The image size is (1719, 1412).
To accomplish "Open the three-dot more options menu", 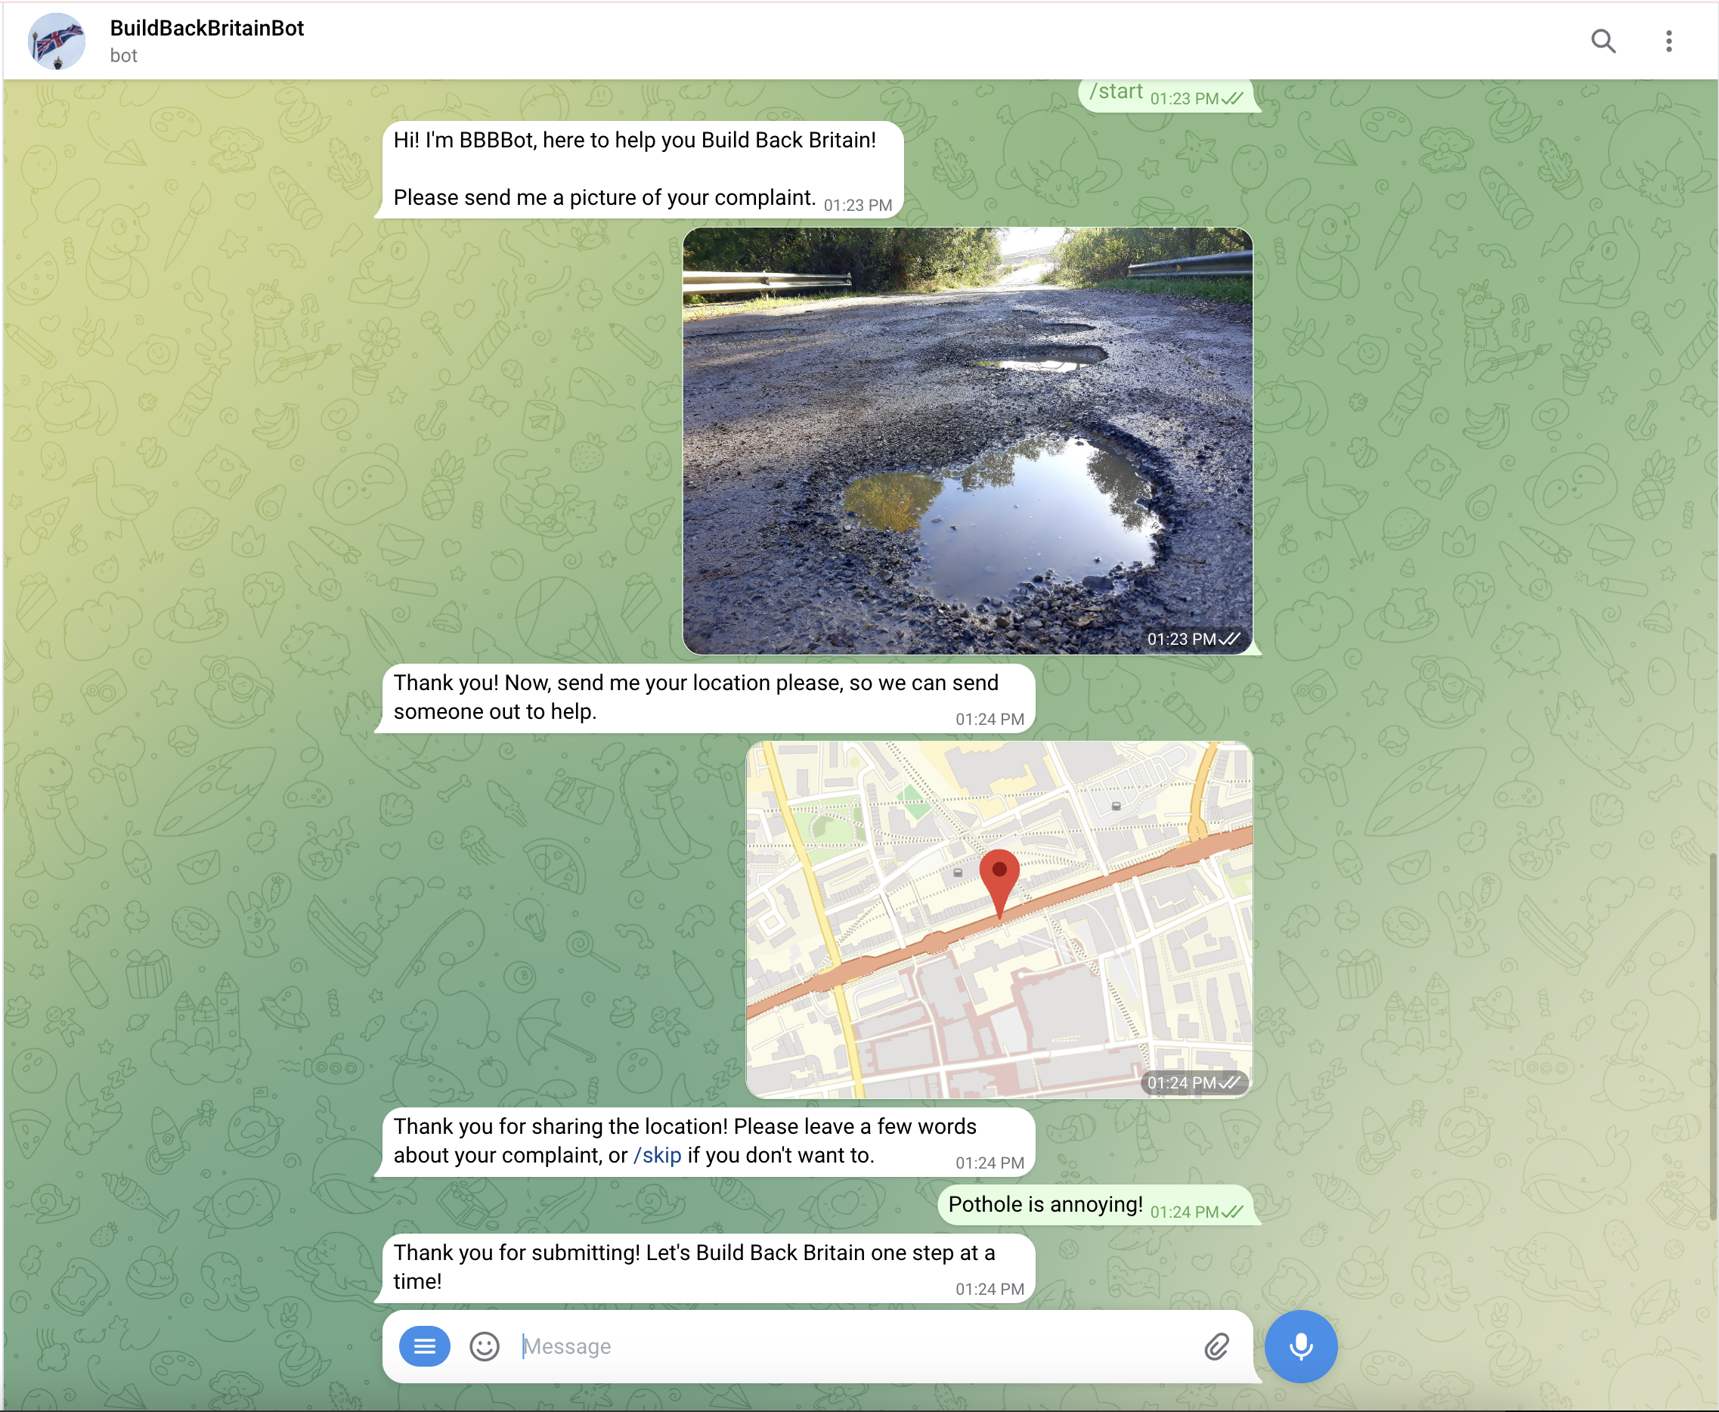I will [1668, 41].
